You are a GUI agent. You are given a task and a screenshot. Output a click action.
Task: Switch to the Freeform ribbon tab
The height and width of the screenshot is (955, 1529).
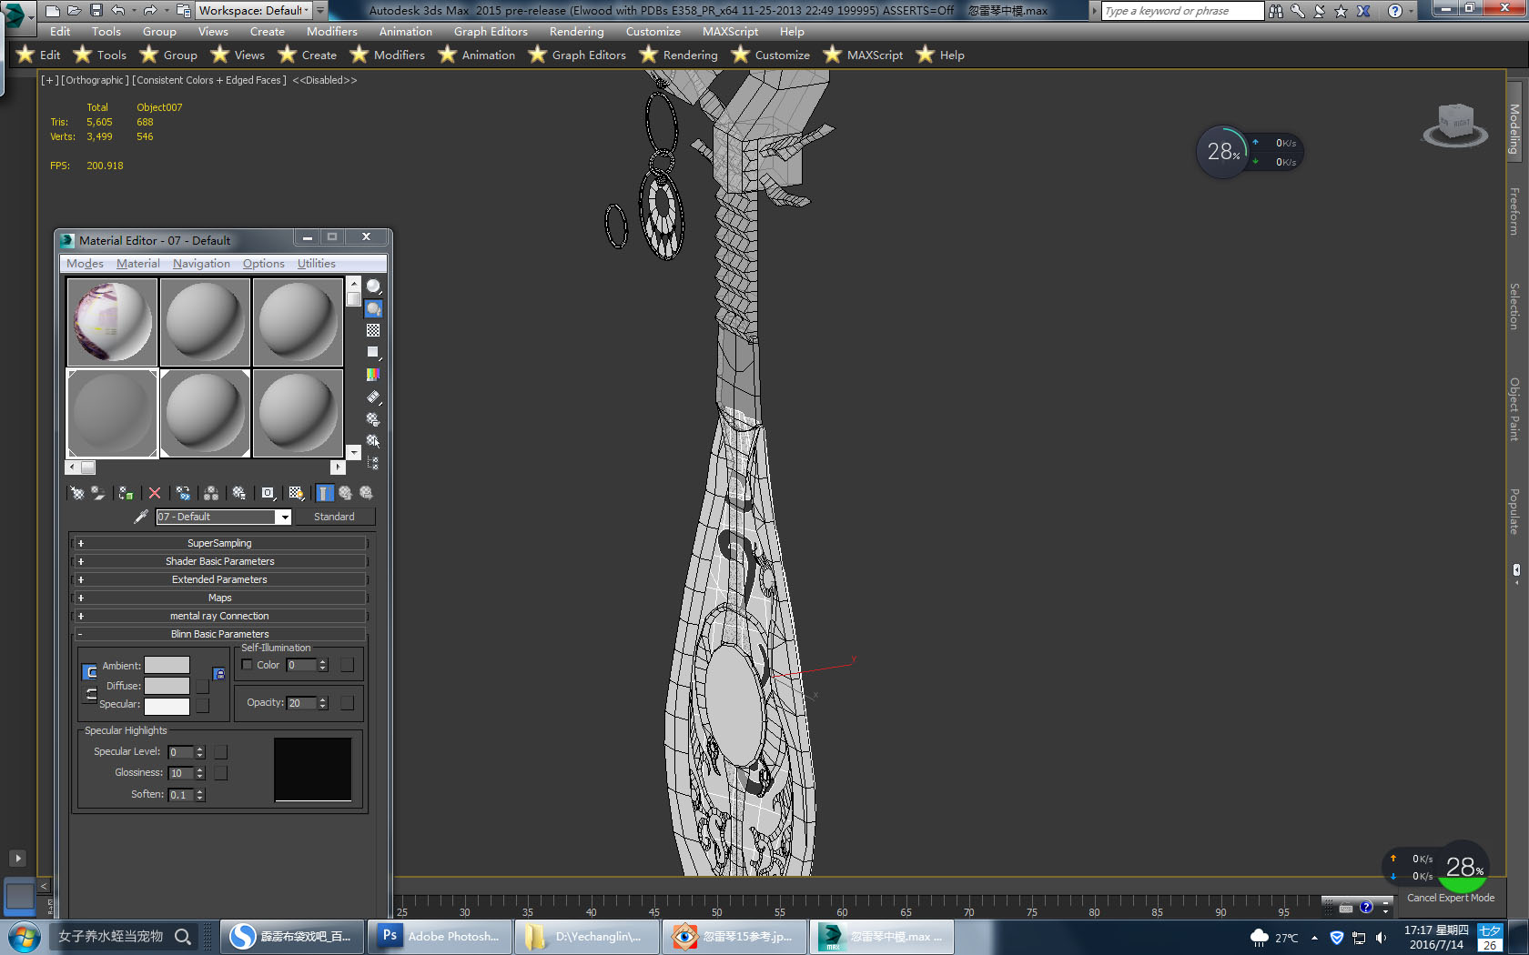(1514, 212)
